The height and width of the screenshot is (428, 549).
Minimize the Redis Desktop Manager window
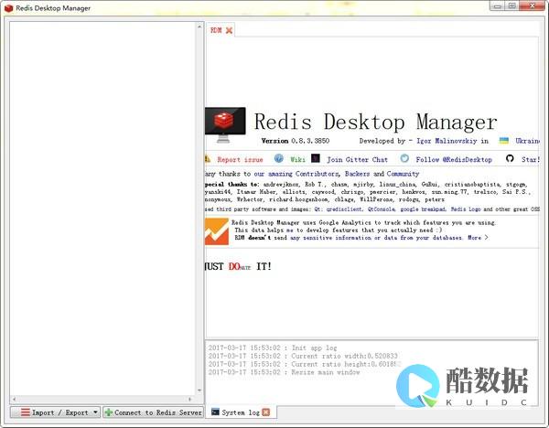pyautogui.click(x=497, y=6)
